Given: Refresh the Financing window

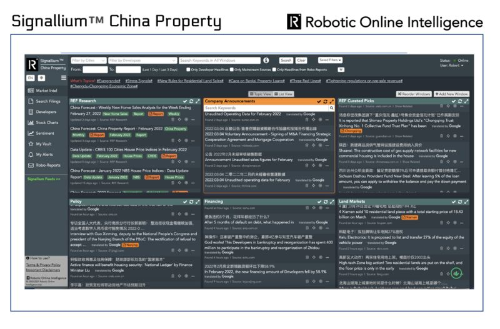Looking at the screenshot, I should coord(326,202).
